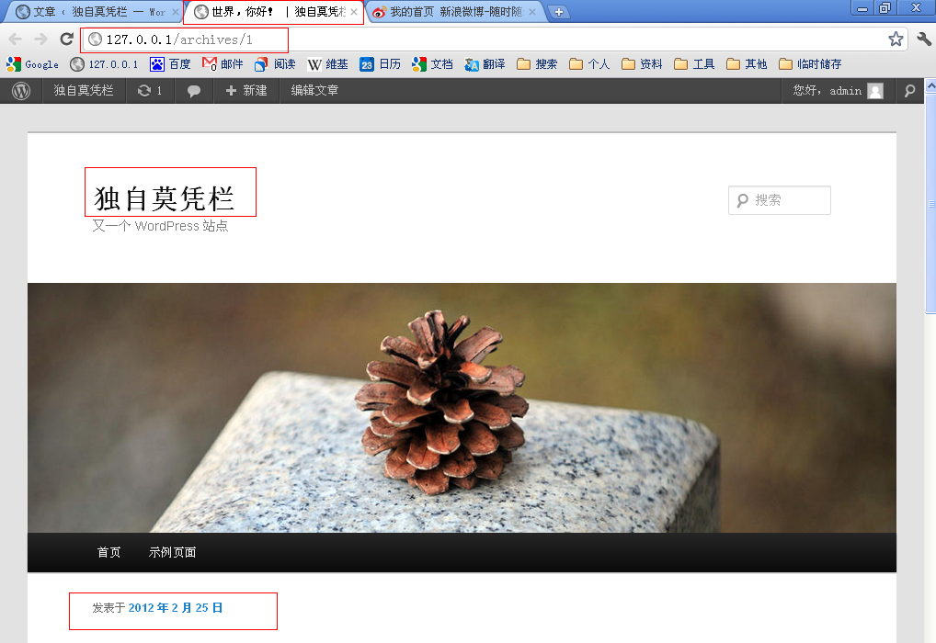Open the 独自莫凭栏 site title link
The image size is (936, 643).
(165, 198)
